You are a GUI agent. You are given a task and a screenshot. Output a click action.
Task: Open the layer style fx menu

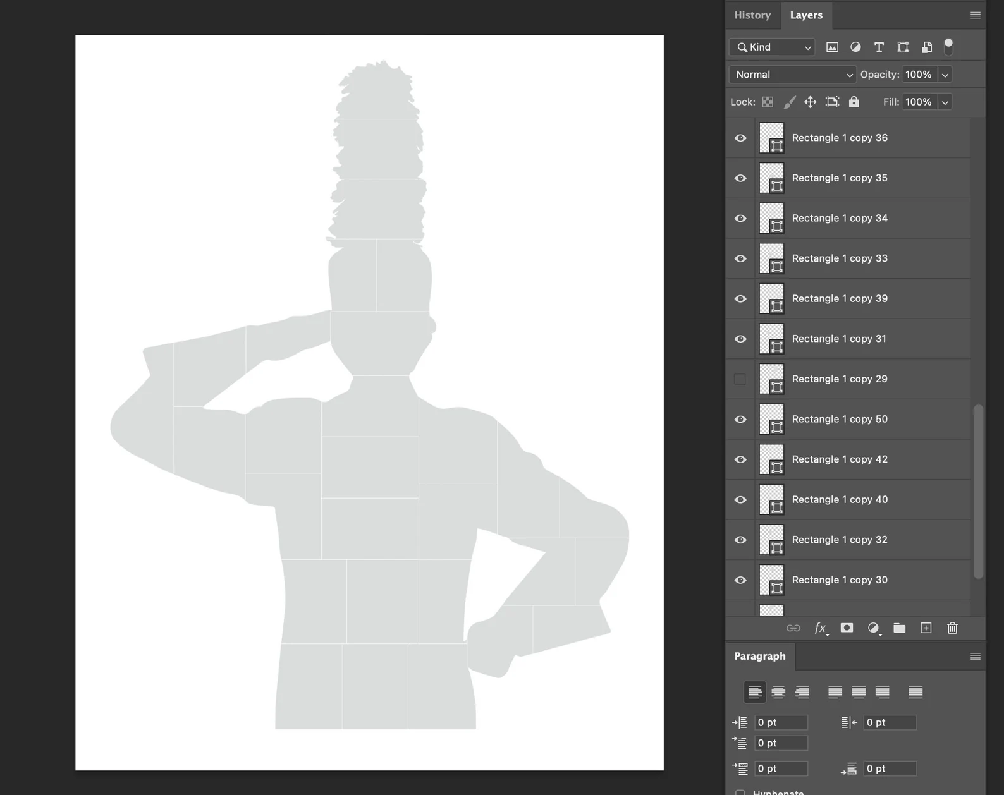pyautogui.click(x=820, y=628)
